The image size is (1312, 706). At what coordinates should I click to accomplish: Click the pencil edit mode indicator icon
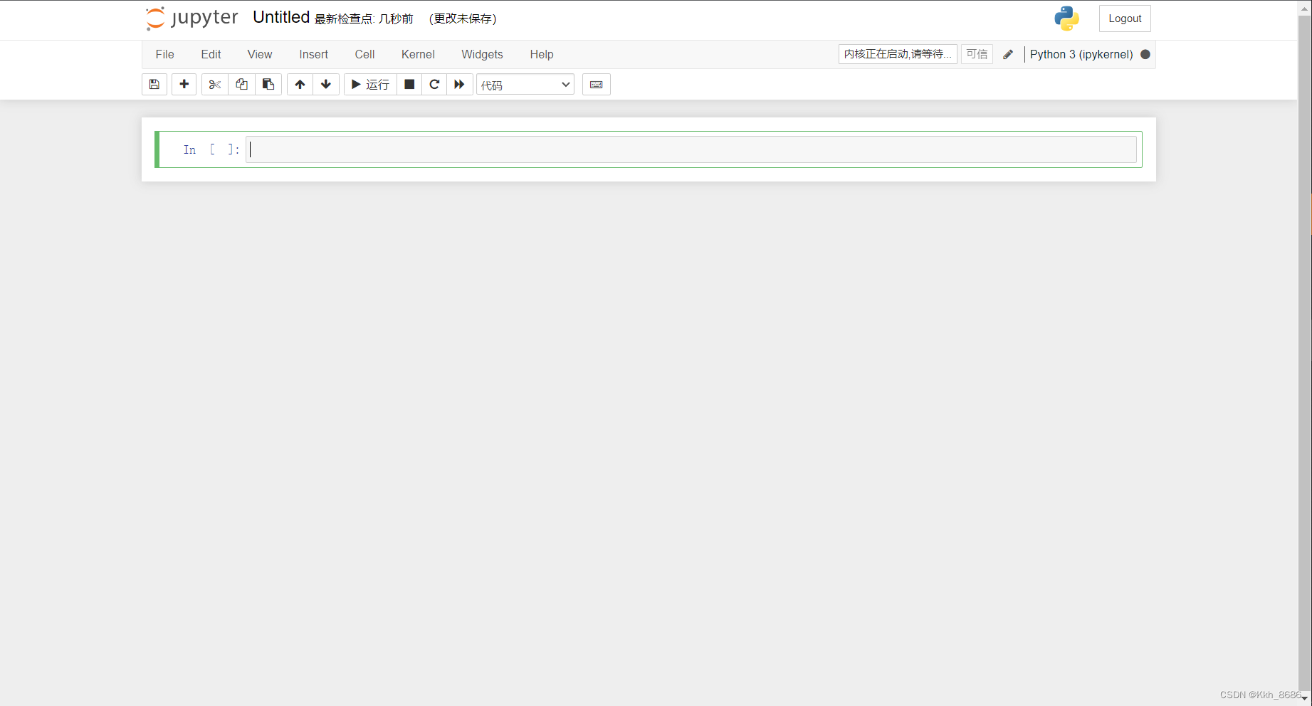1008,55
